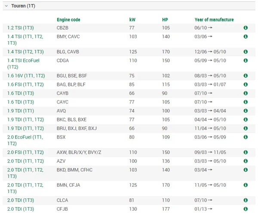Open 2.0 TDI link for BKD, BMM, CFHC
Screen dimensions: 258x218
click(25, 173)
